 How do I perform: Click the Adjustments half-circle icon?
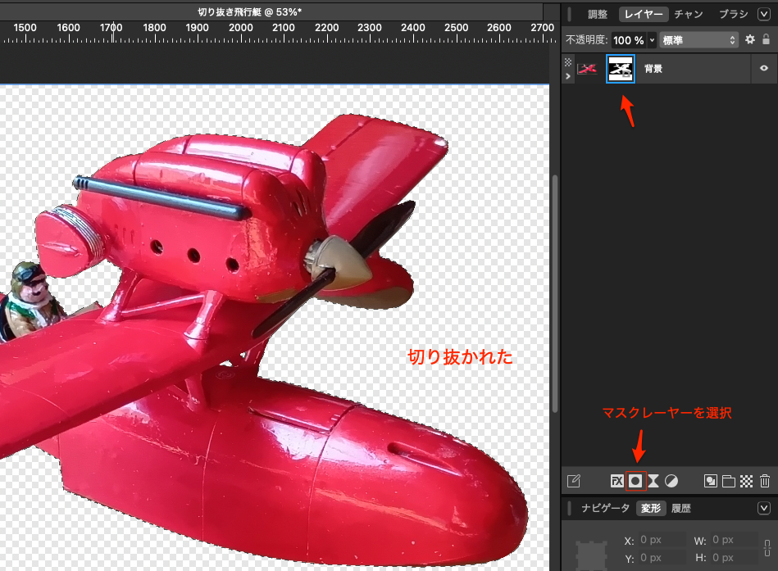tap(671, 481)
